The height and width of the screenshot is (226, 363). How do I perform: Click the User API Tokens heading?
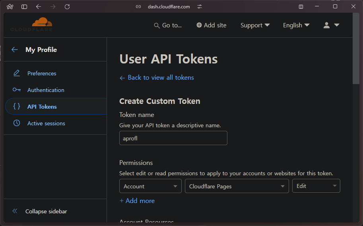tap(169, 59)
